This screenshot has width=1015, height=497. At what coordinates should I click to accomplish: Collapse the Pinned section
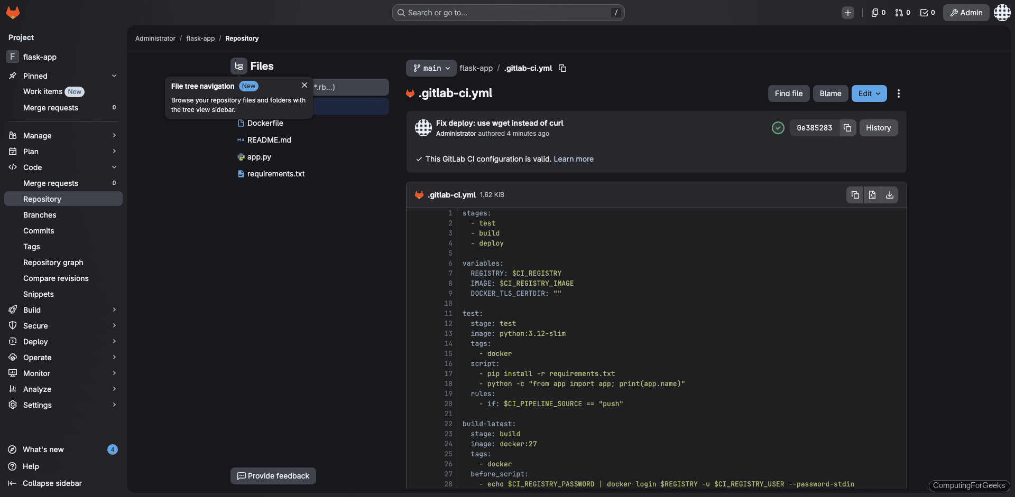tap(114, 76)
